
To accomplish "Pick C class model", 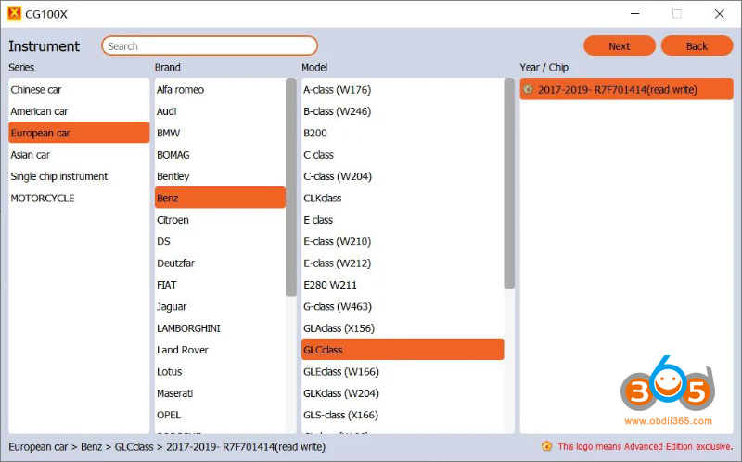I will tap(403, 155).
